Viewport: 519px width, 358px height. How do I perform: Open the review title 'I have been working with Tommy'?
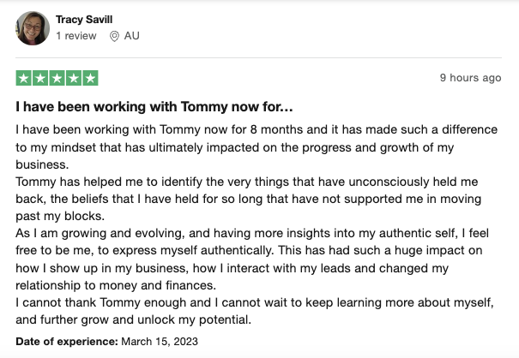(x=154, y=107)
